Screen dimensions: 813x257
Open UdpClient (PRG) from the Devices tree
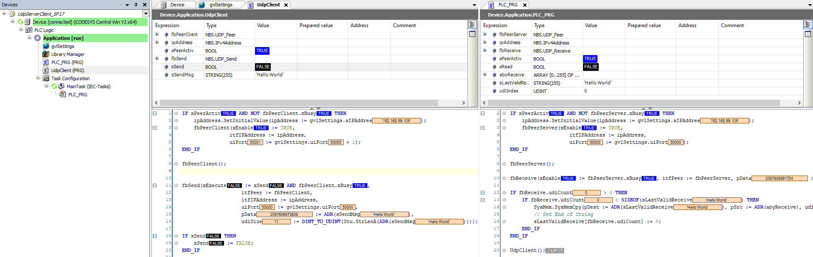67,70
